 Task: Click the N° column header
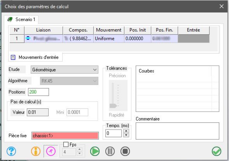pos(17,30)
